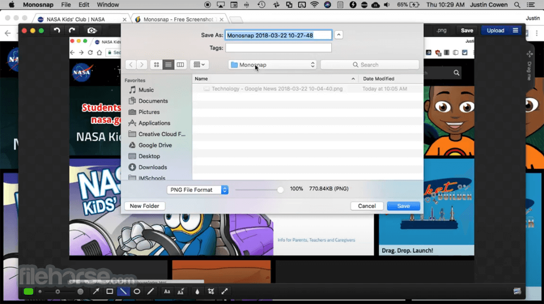Click the Spotlight search icon in menu bar

click(517, 5)
